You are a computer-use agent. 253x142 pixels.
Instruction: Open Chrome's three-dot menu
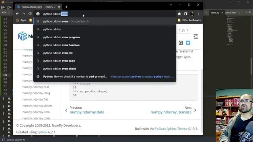pyautogui.click(x=198, y=14)
